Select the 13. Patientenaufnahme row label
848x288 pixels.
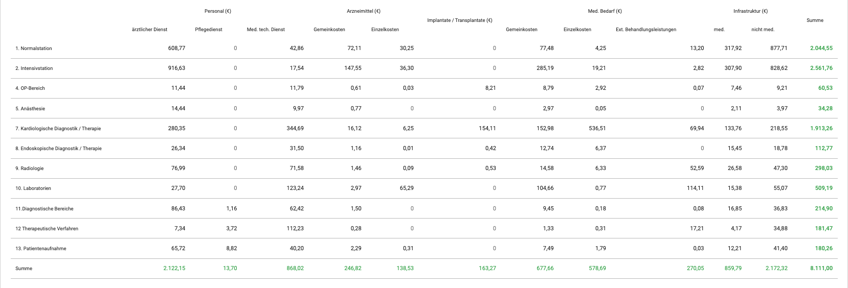tap(41, 249)
